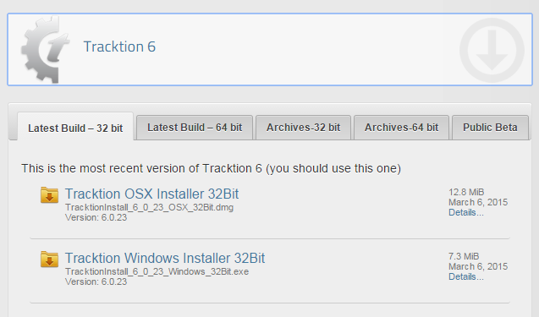The height and width of the screenshot is (317, 539).
Task: Click the OSX installer download folder icon
Action: tap(49, 195)
